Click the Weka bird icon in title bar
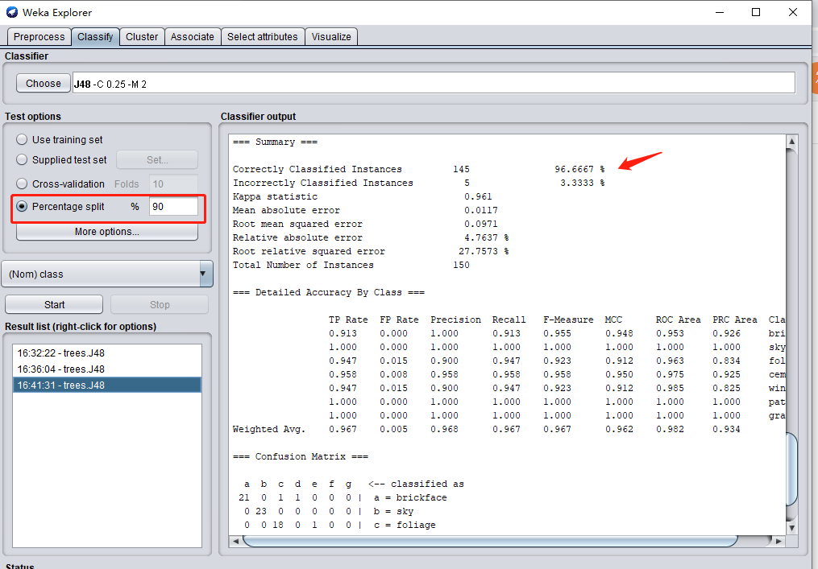 click(x=11, y=12)
